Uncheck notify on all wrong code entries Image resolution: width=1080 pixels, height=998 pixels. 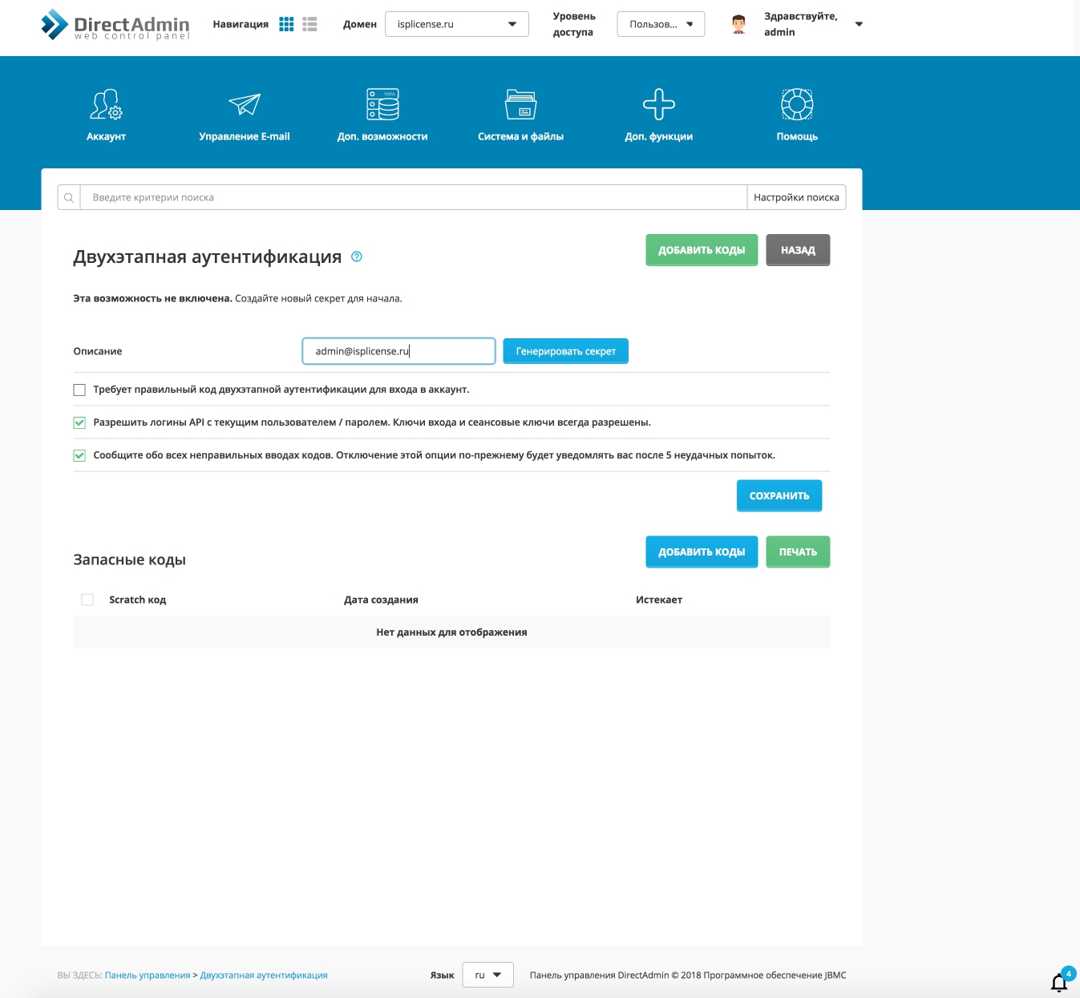tap(79, 455)
